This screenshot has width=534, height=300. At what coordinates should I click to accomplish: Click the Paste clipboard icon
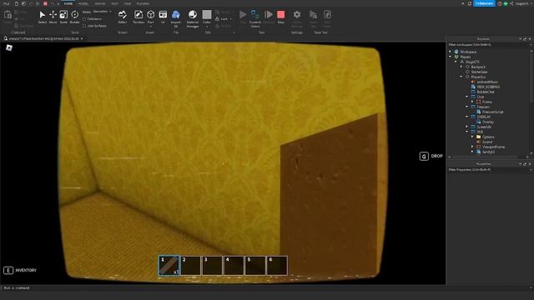coord(8,15)
